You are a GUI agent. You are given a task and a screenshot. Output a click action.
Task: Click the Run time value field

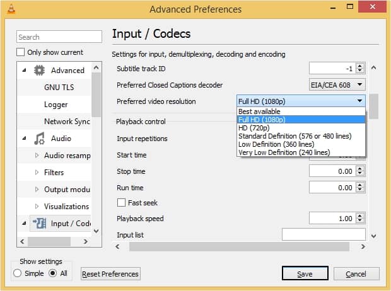coord(332,187)
